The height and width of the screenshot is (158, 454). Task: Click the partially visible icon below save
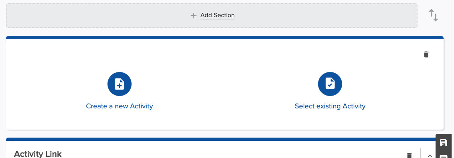(443, 156)
